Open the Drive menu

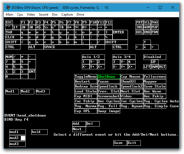point(80,14)
